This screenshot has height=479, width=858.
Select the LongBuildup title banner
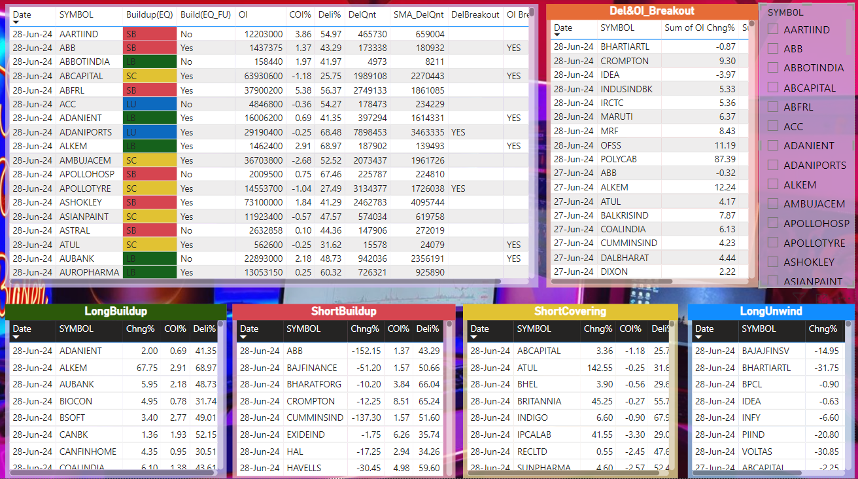116,311
